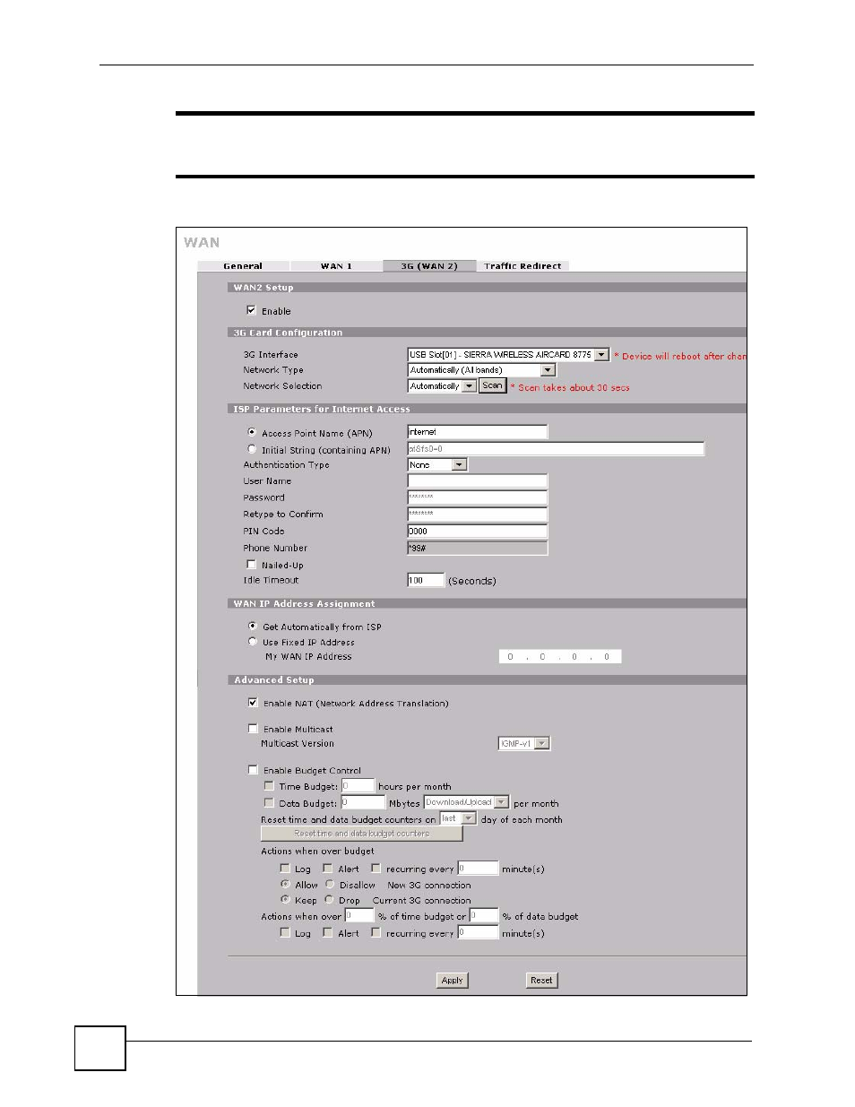
Task: Select Keep current 3G connection
Action: click(285, 899)
